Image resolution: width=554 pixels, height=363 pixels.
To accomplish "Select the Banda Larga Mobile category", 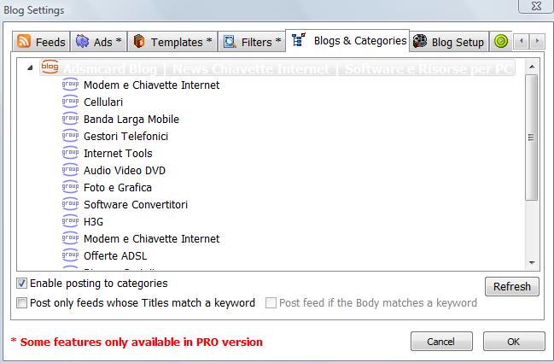I will tap(131, 119).
